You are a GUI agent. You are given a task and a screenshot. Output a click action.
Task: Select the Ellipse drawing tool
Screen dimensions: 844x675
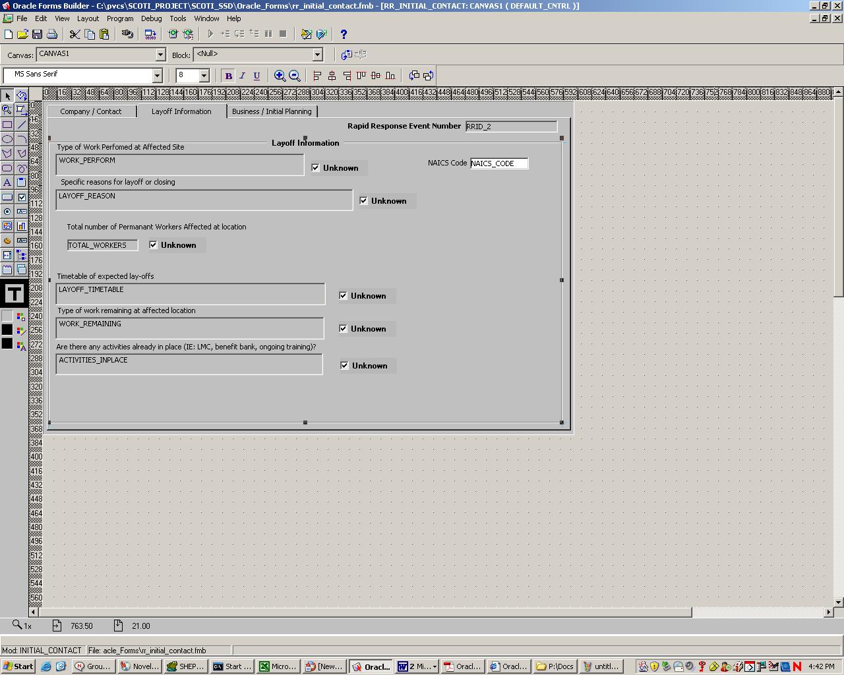7,139
